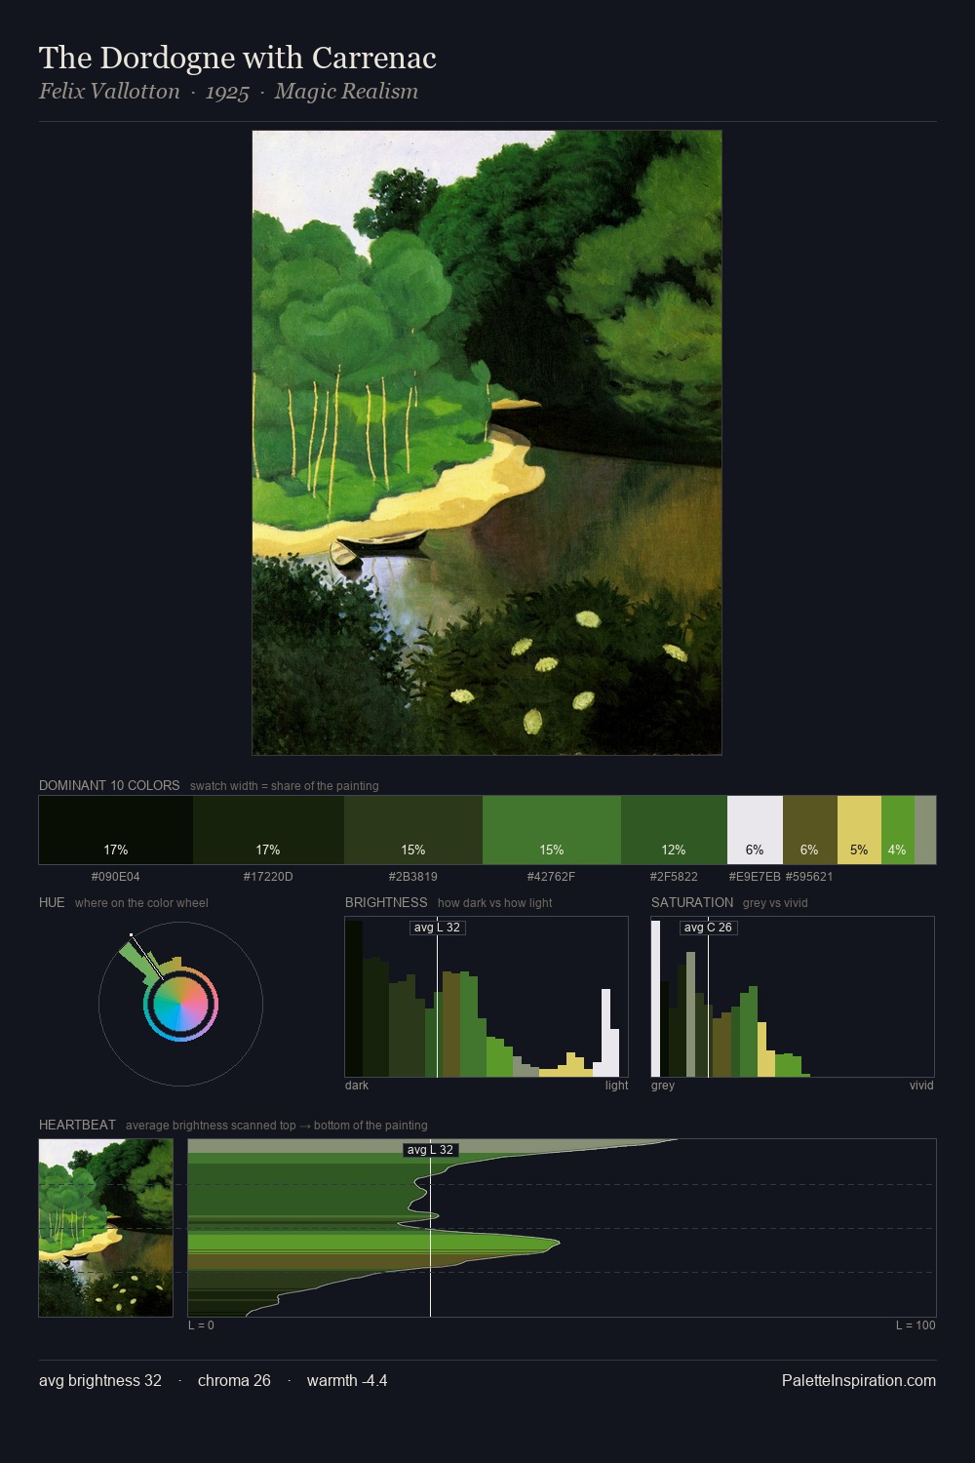Choose the #42762F green swatch

pyautogui.click(x=552, y=830)
